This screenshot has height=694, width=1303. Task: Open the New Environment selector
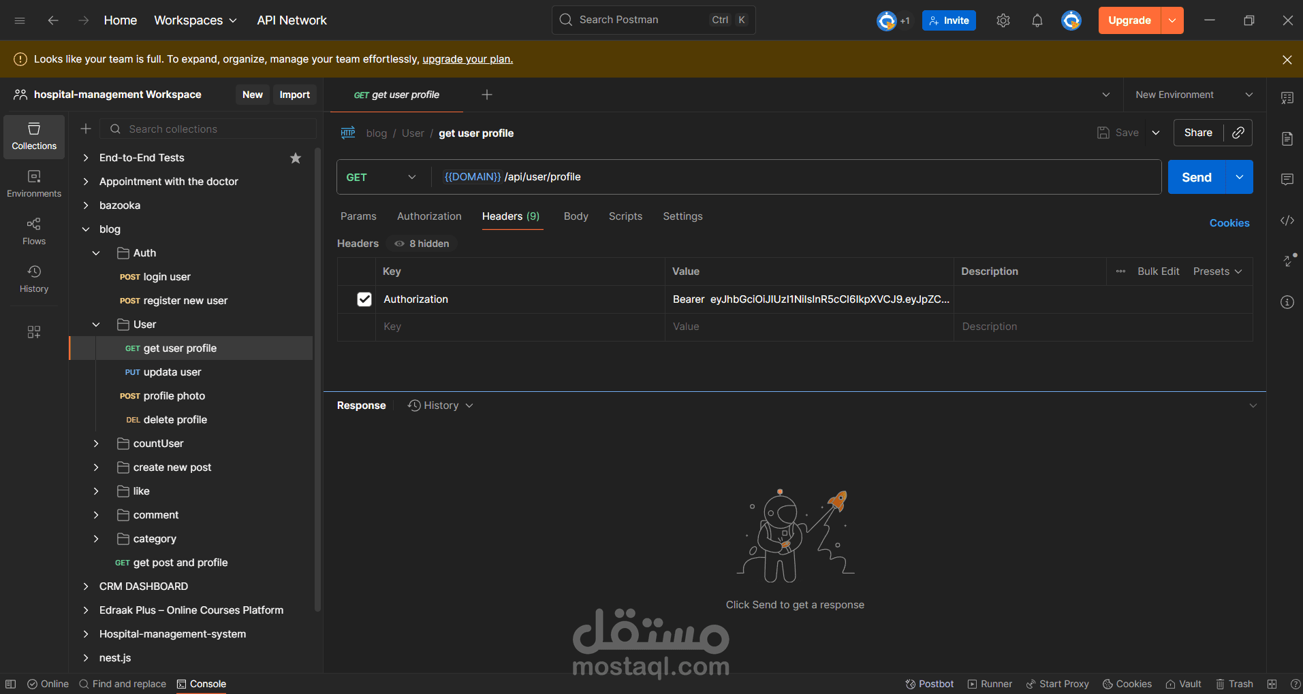pos(1194,95)
